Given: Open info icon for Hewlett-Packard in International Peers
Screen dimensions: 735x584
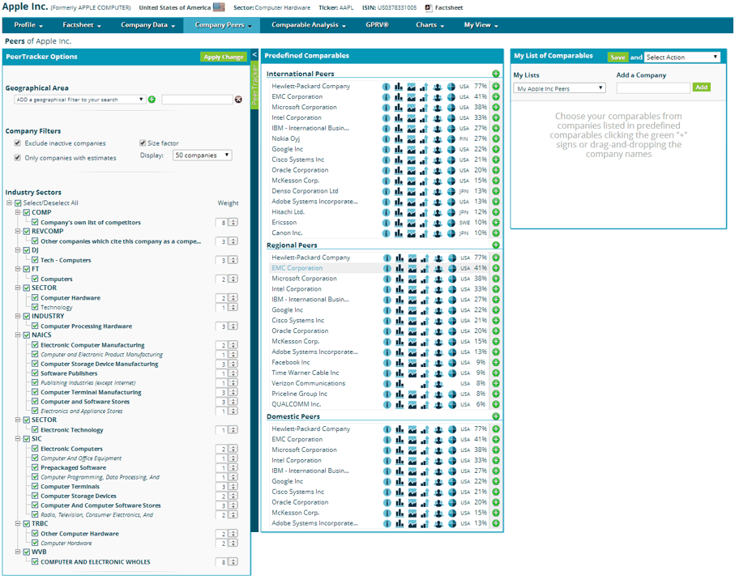Looking at the screenshot, I should (386, 87).
